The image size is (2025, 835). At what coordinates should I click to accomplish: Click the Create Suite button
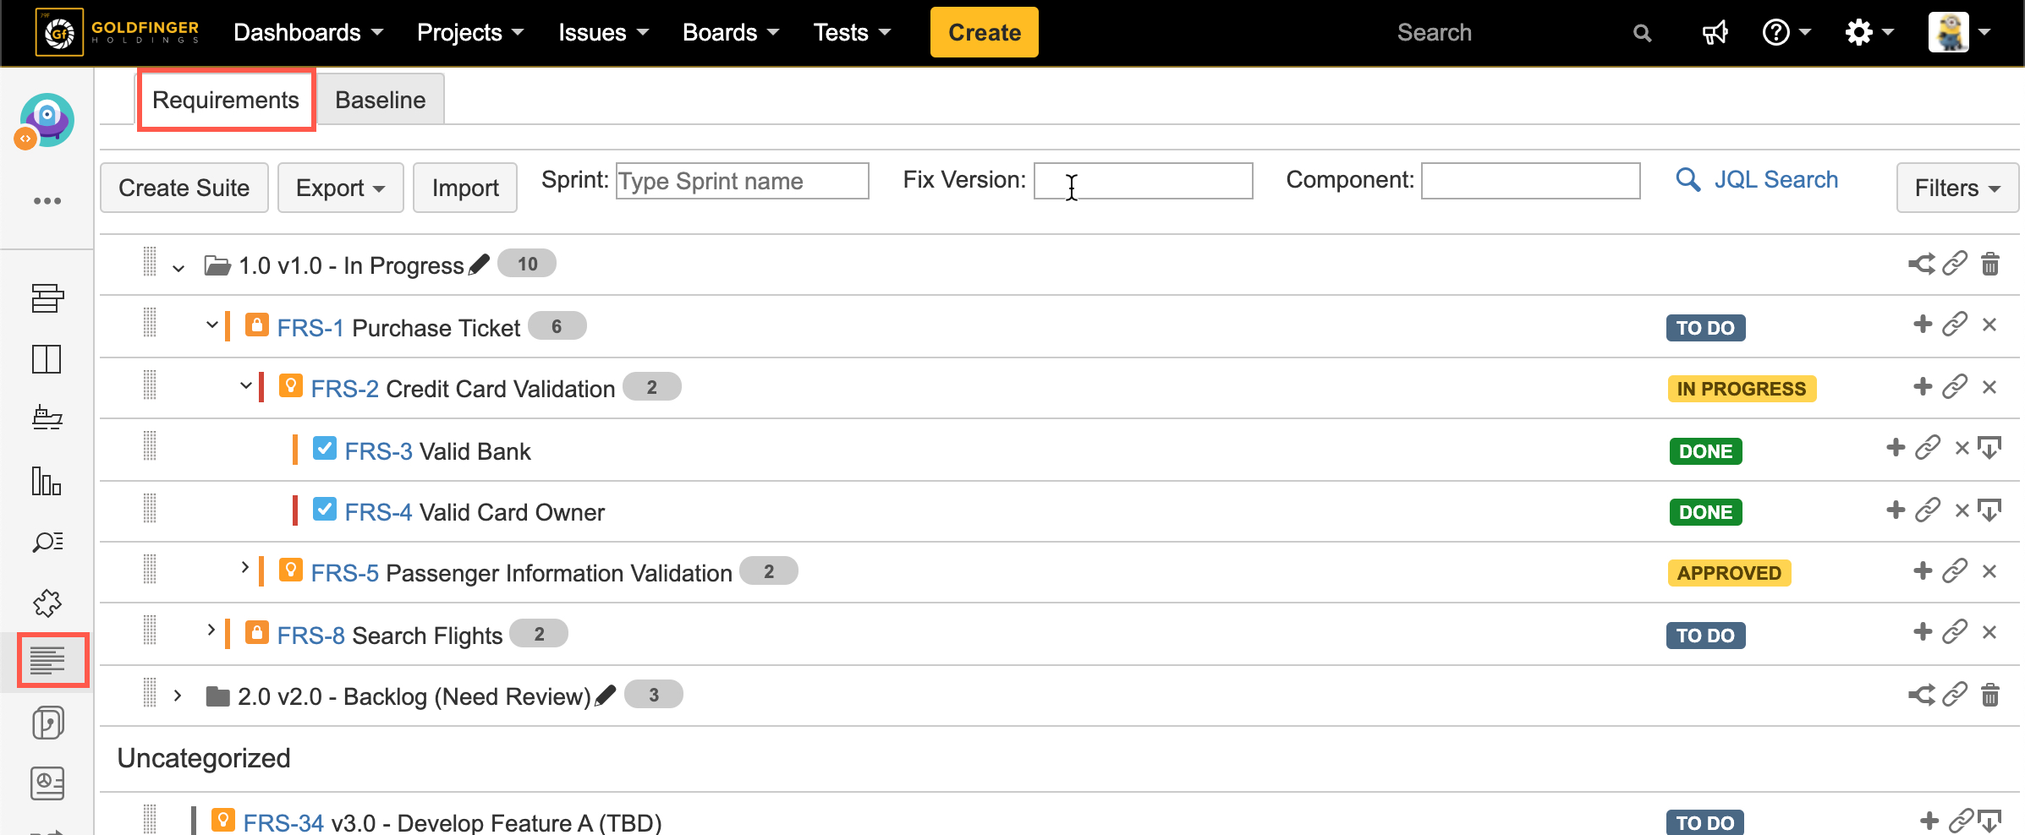(x=184, y=188)
